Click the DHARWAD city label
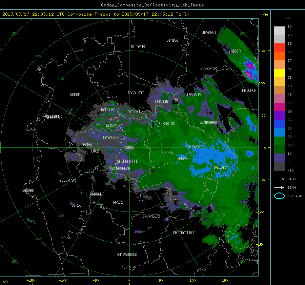305x285 pixels. click(x=88, y=145)
